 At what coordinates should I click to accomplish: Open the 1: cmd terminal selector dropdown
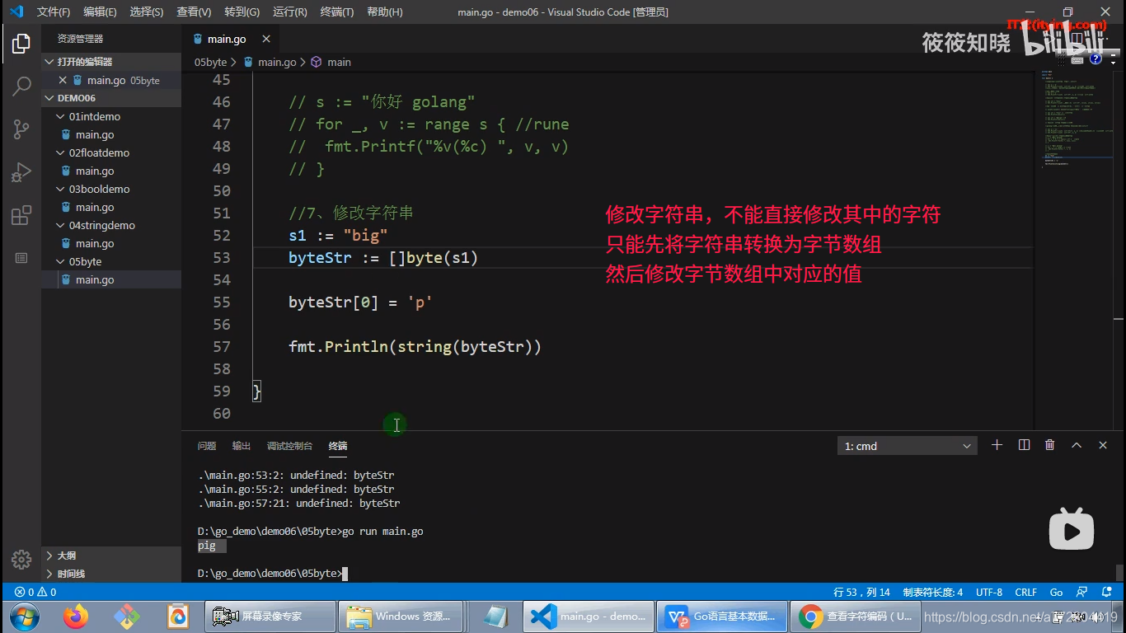click(x=907, y=446)
